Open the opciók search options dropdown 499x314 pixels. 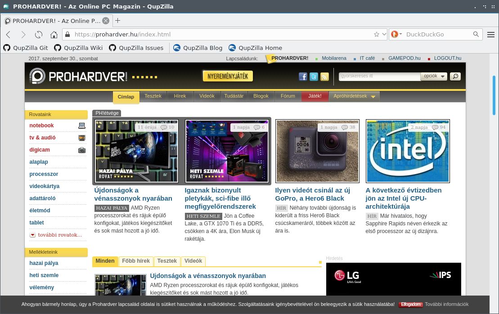click(x=434, y=76)
